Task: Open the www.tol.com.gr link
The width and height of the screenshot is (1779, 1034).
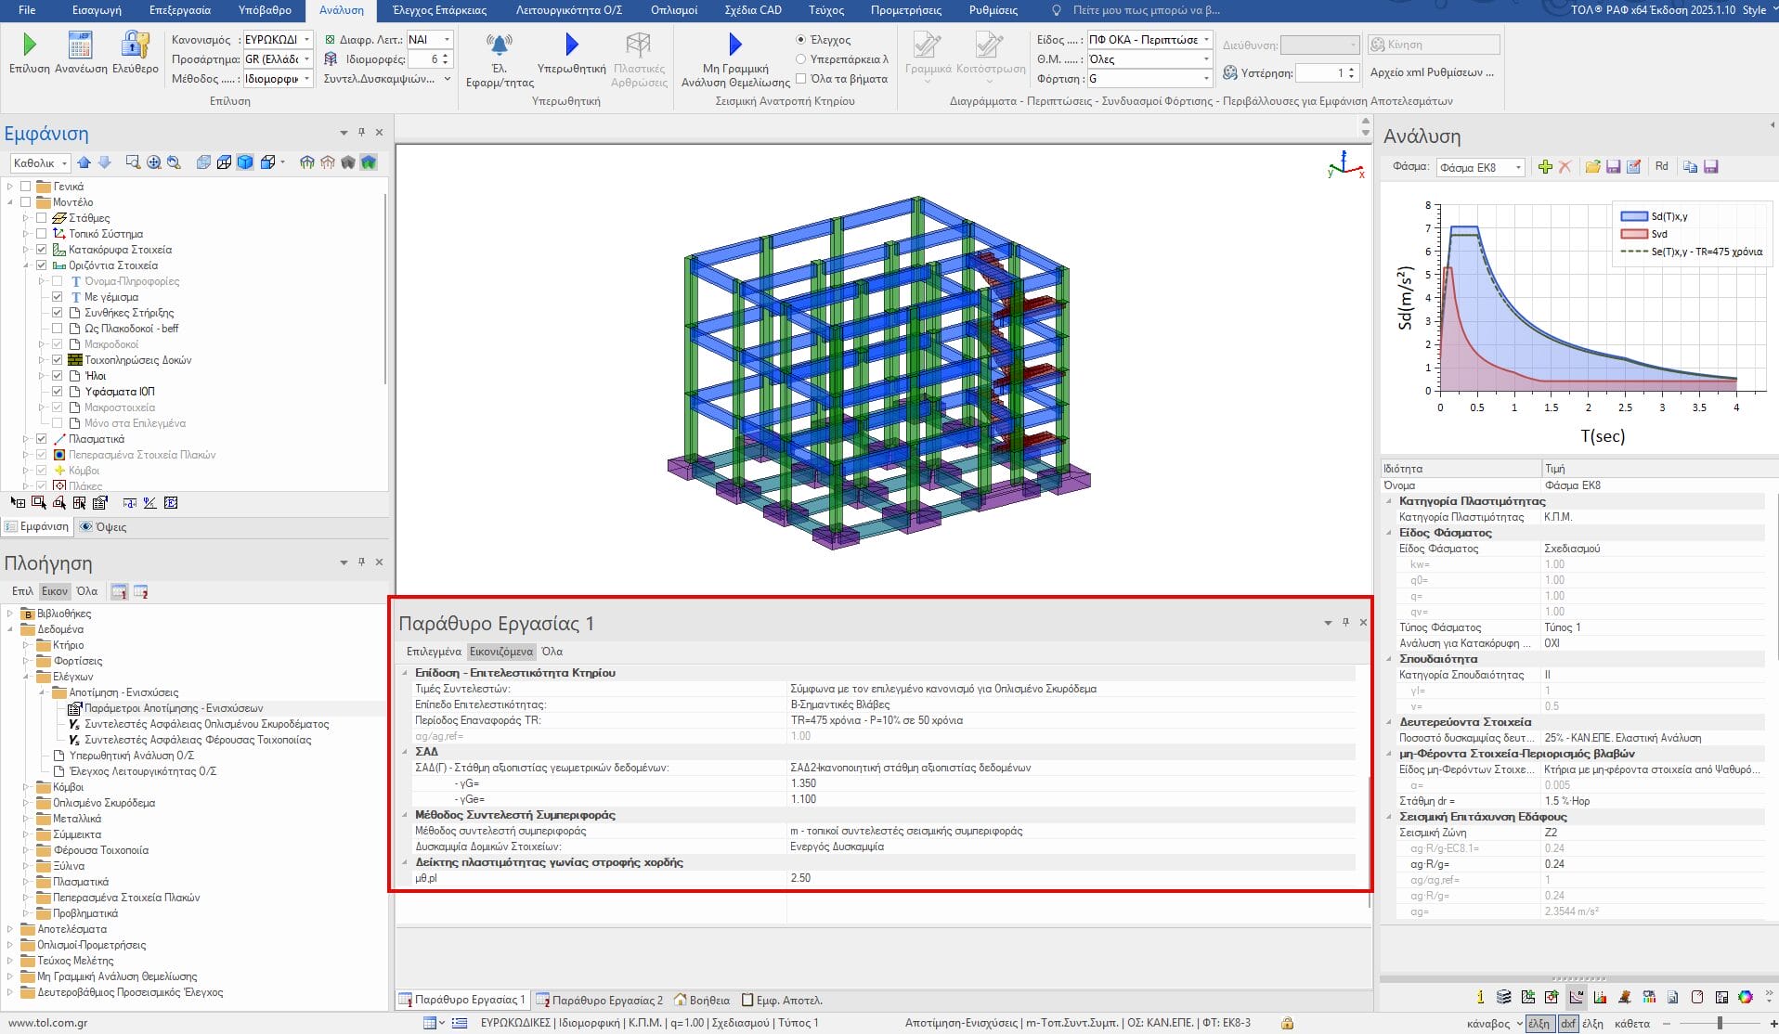Action: (47, 1023)
